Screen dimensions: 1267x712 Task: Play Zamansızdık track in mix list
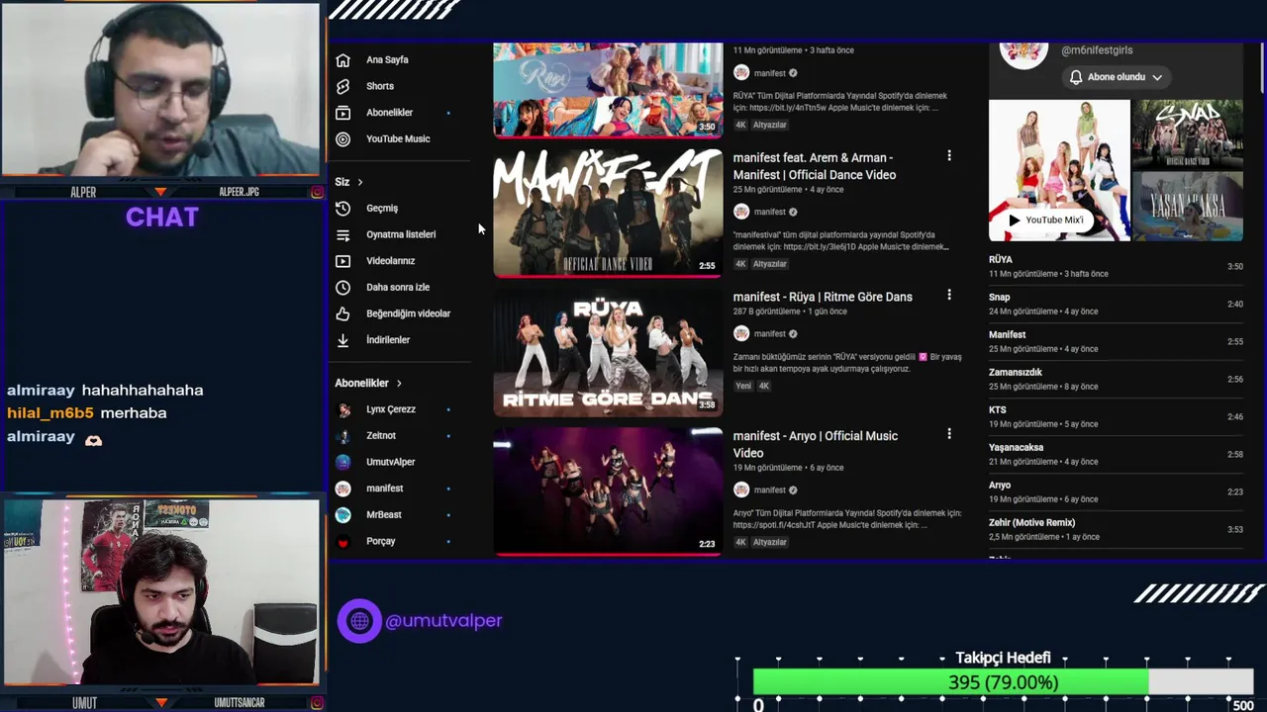pos(1116,379)
